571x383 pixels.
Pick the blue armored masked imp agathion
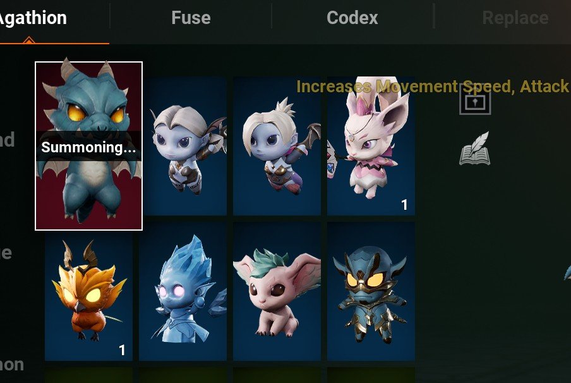tap(371, 291)
